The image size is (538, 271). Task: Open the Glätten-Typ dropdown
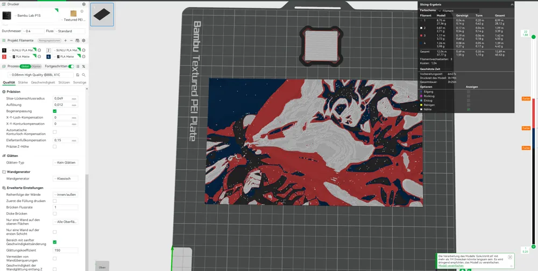66,162
